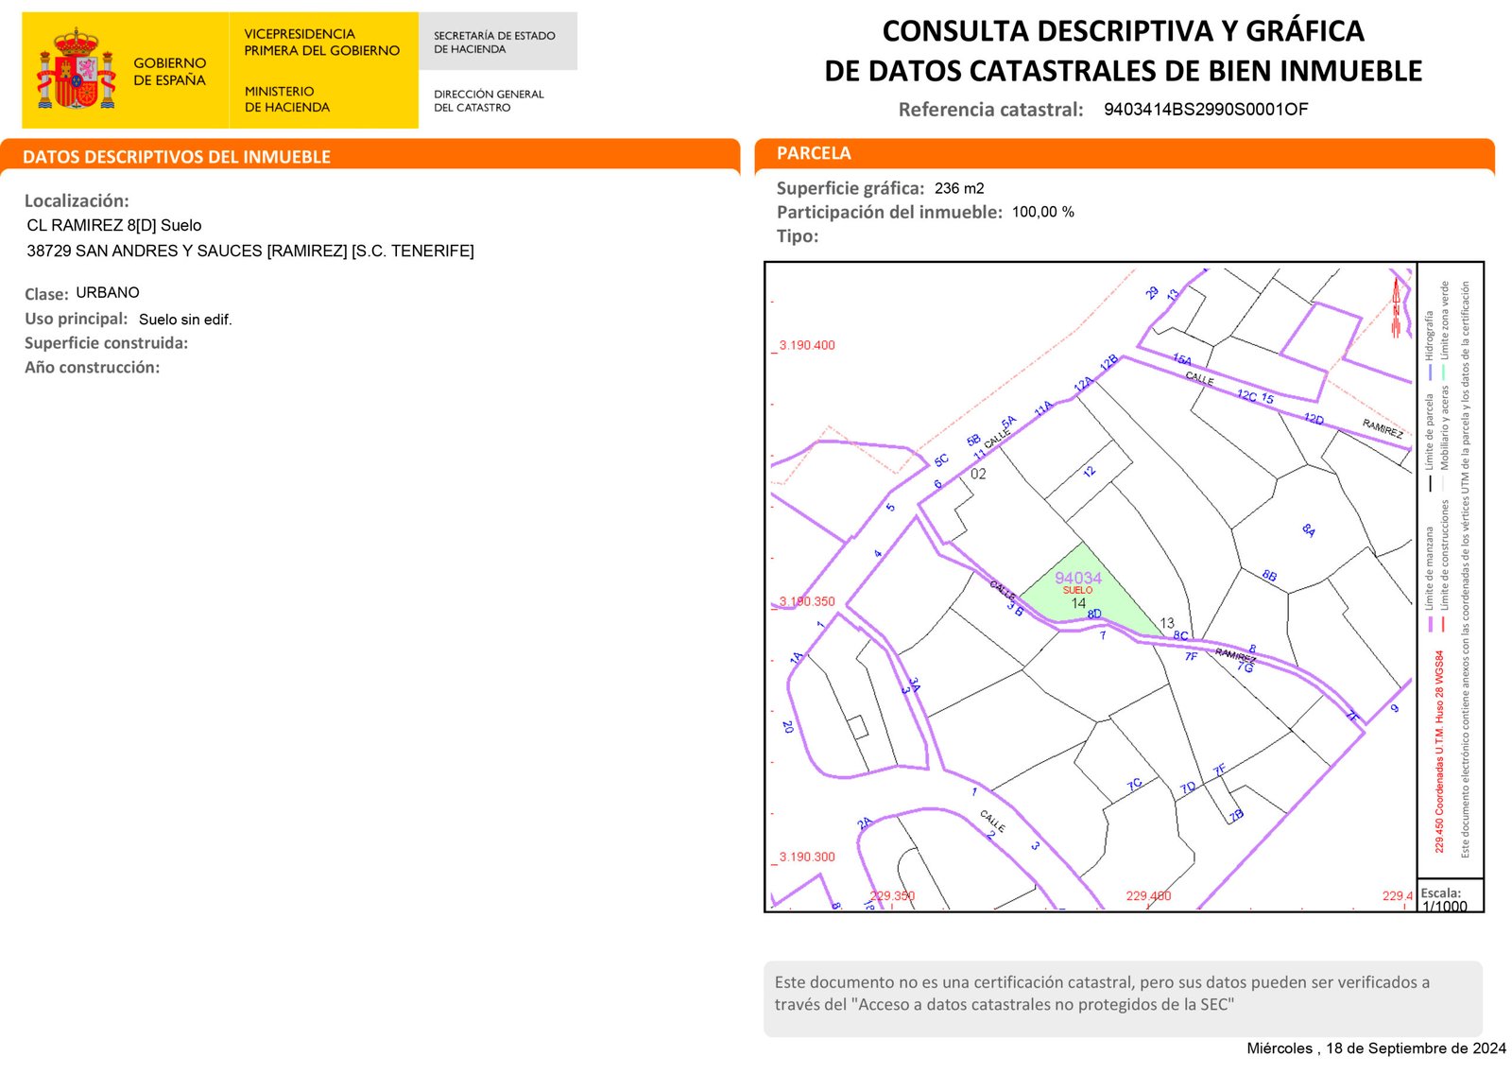Click the red north arrow on the map

tap(1396, 307)
